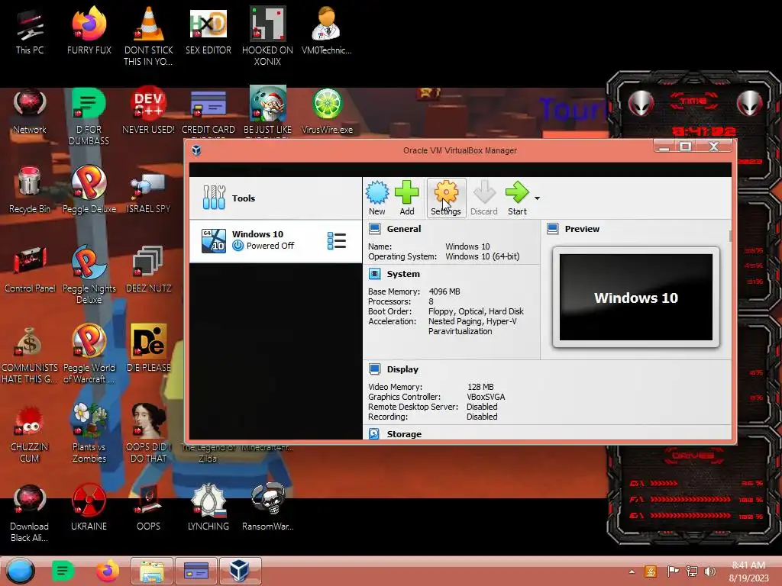
Task: Open the Start orb on the taskbar
Action: pyautogui.click(x=21, y=571)
